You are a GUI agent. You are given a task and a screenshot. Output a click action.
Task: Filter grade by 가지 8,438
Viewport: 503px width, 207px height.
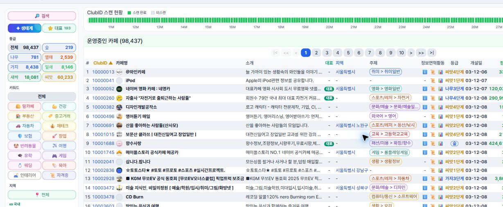[x=25, y=67]
